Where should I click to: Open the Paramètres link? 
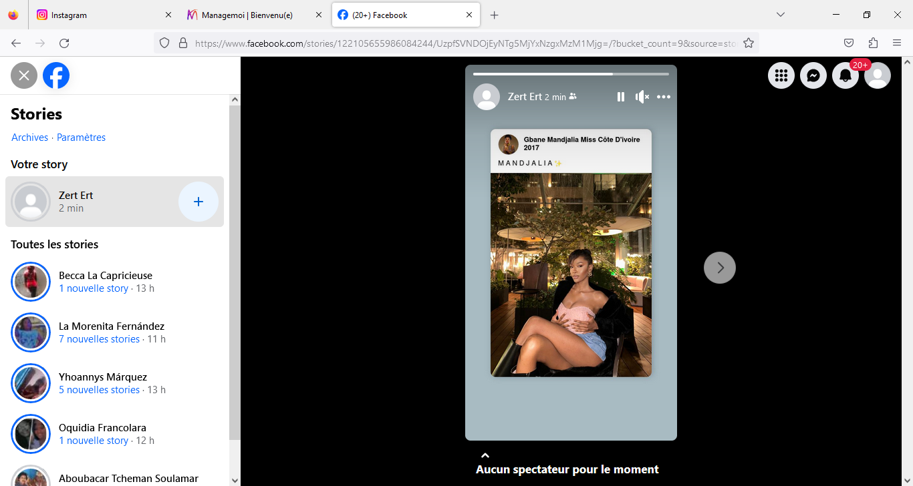click(81, 138)
